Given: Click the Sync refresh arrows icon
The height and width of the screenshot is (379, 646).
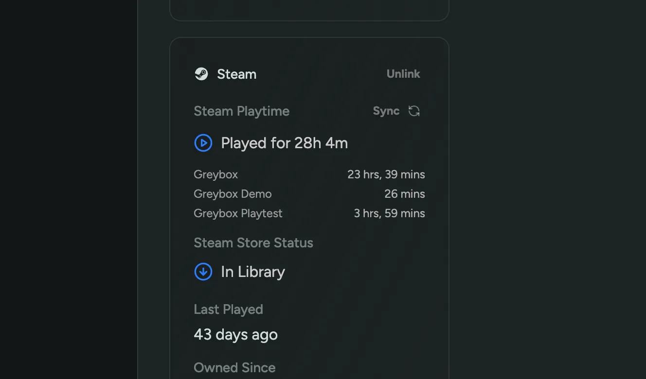Looking at the screenshot, I should 414,111.
